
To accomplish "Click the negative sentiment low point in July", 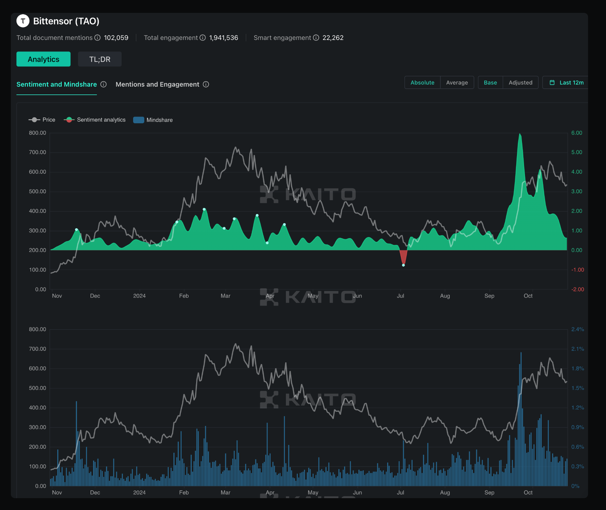I will click(403, 265).
